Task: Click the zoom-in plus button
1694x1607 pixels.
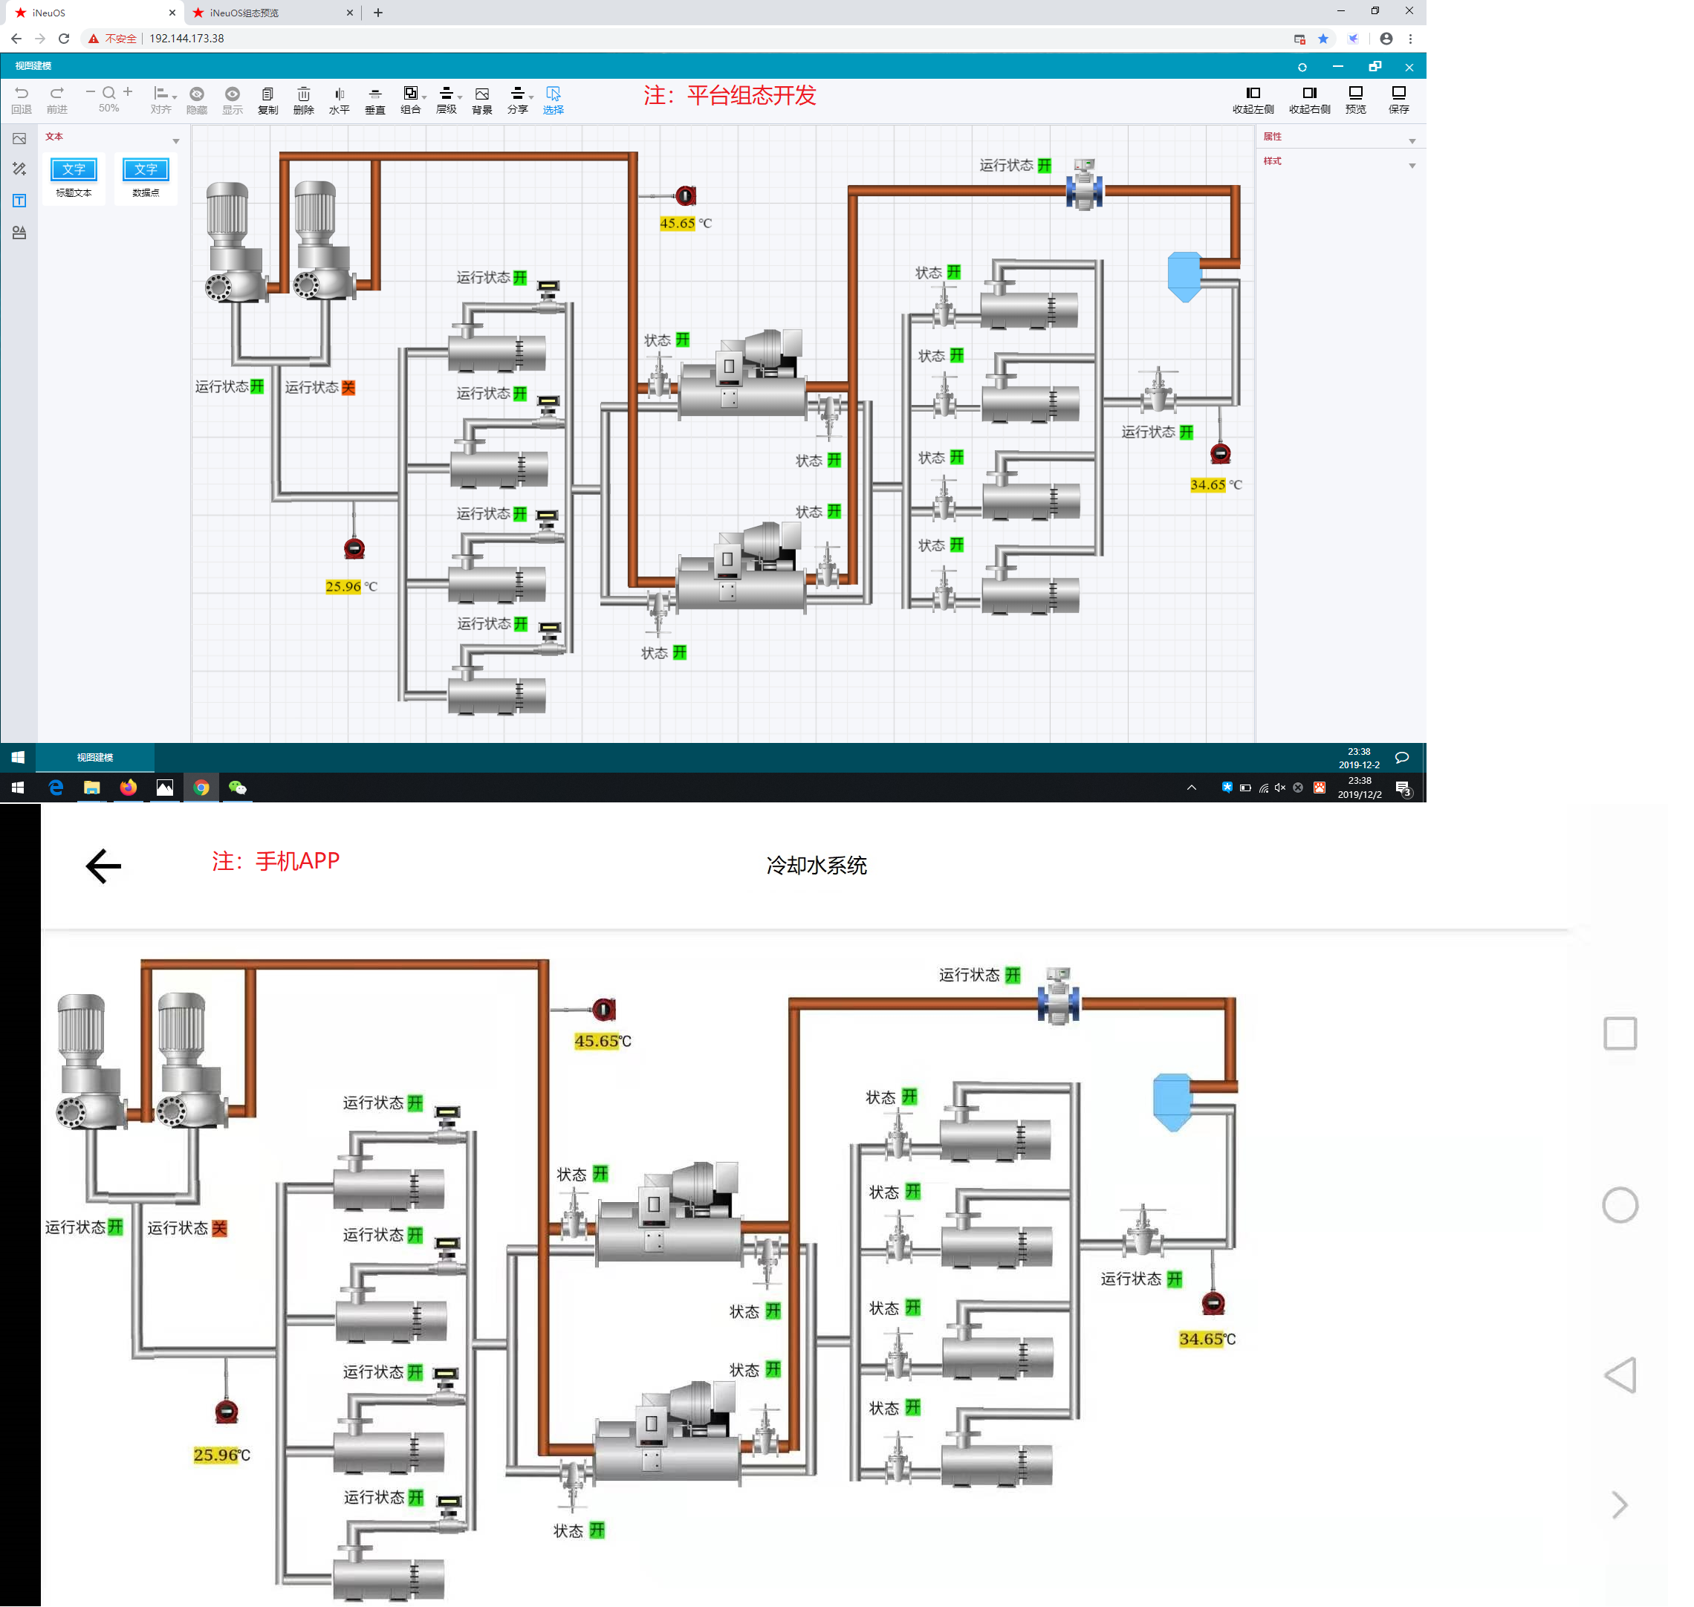Action: tap(128, 91)
